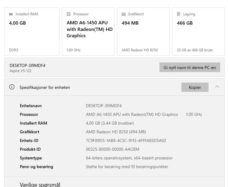Select the AMD A6-1450 APU processor card title
Viewport: 228px width, 187px height.
click(90, 29)
